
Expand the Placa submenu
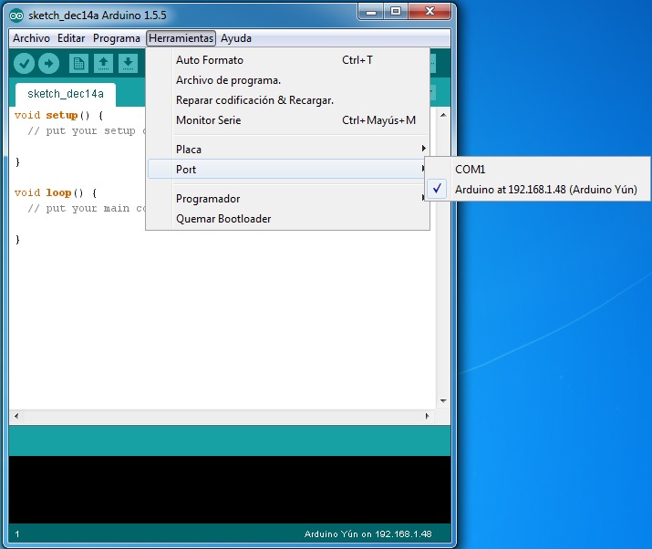(288, 150)
